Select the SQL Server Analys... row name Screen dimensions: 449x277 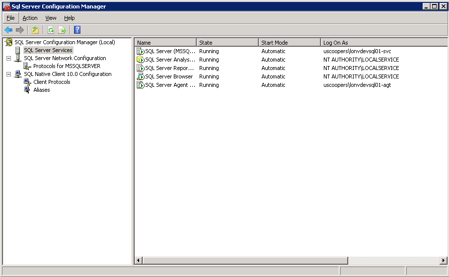point(170,60)
